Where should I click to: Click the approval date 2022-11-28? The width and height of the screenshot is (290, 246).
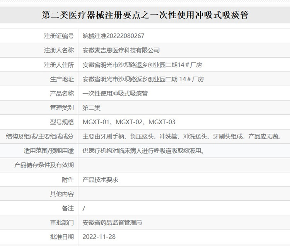tap(99, 237)
